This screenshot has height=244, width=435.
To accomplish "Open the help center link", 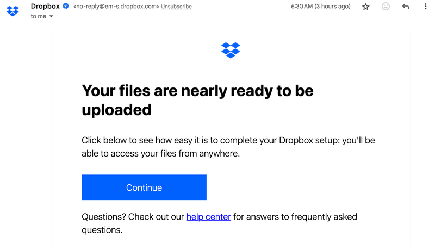I will click(208, 217).
